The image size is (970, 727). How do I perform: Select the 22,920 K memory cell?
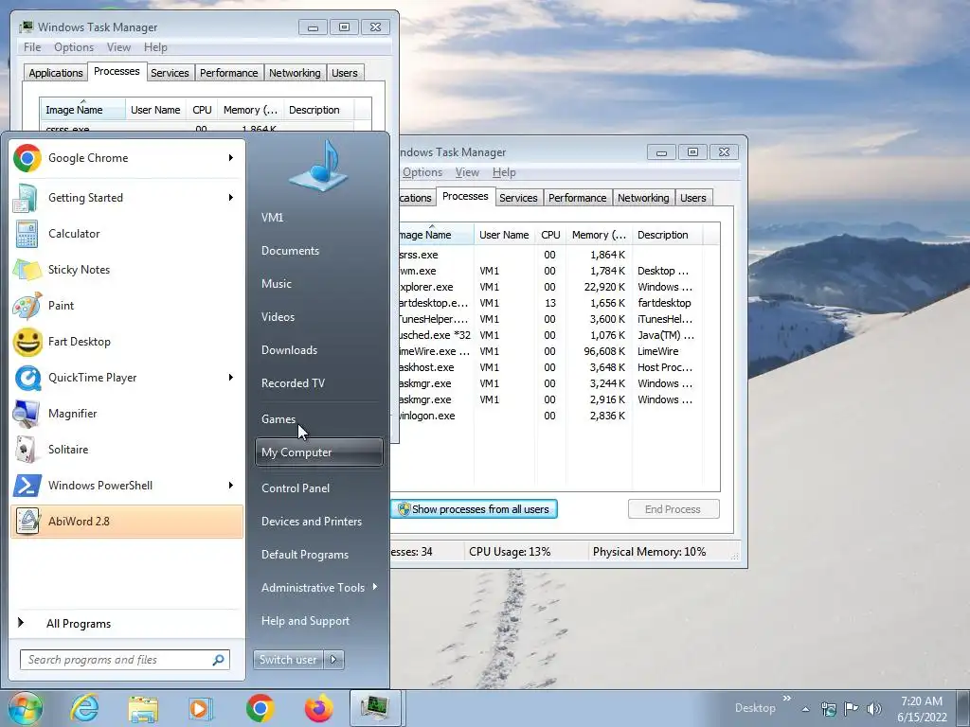coord(604,287)
